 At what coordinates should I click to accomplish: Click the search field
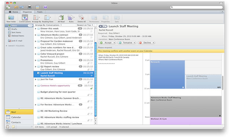(x=196, y=7)
